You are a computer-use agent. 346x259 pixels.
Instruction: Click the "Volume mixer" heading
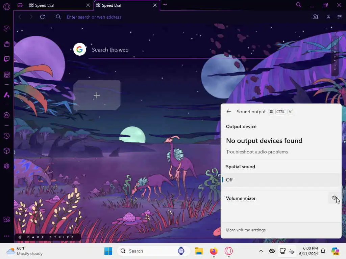pyautogui.click(x=241, y=198)
